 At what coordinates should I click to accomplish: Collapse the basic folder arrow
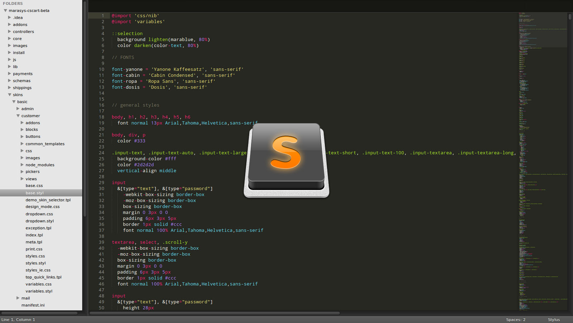point(14,102)
